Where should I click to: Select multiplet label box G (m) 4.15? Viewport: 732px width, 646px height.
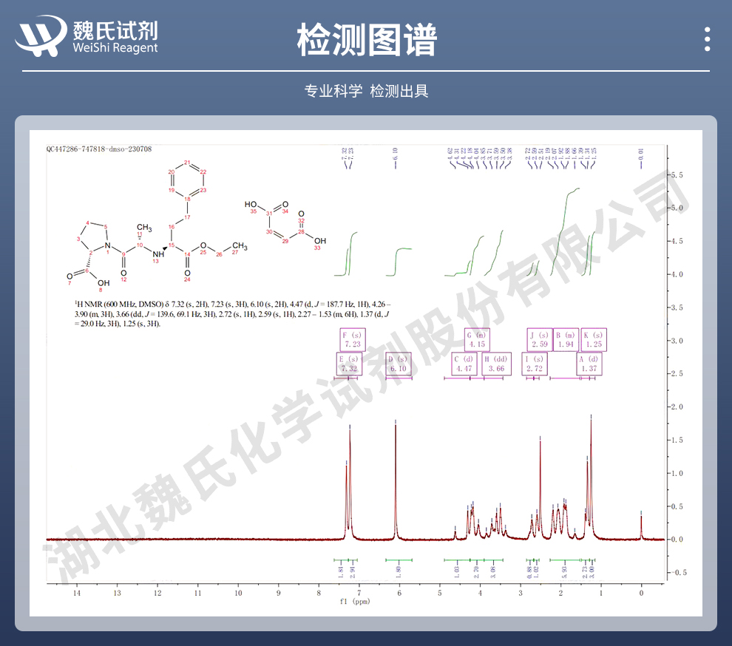(475, 339)
